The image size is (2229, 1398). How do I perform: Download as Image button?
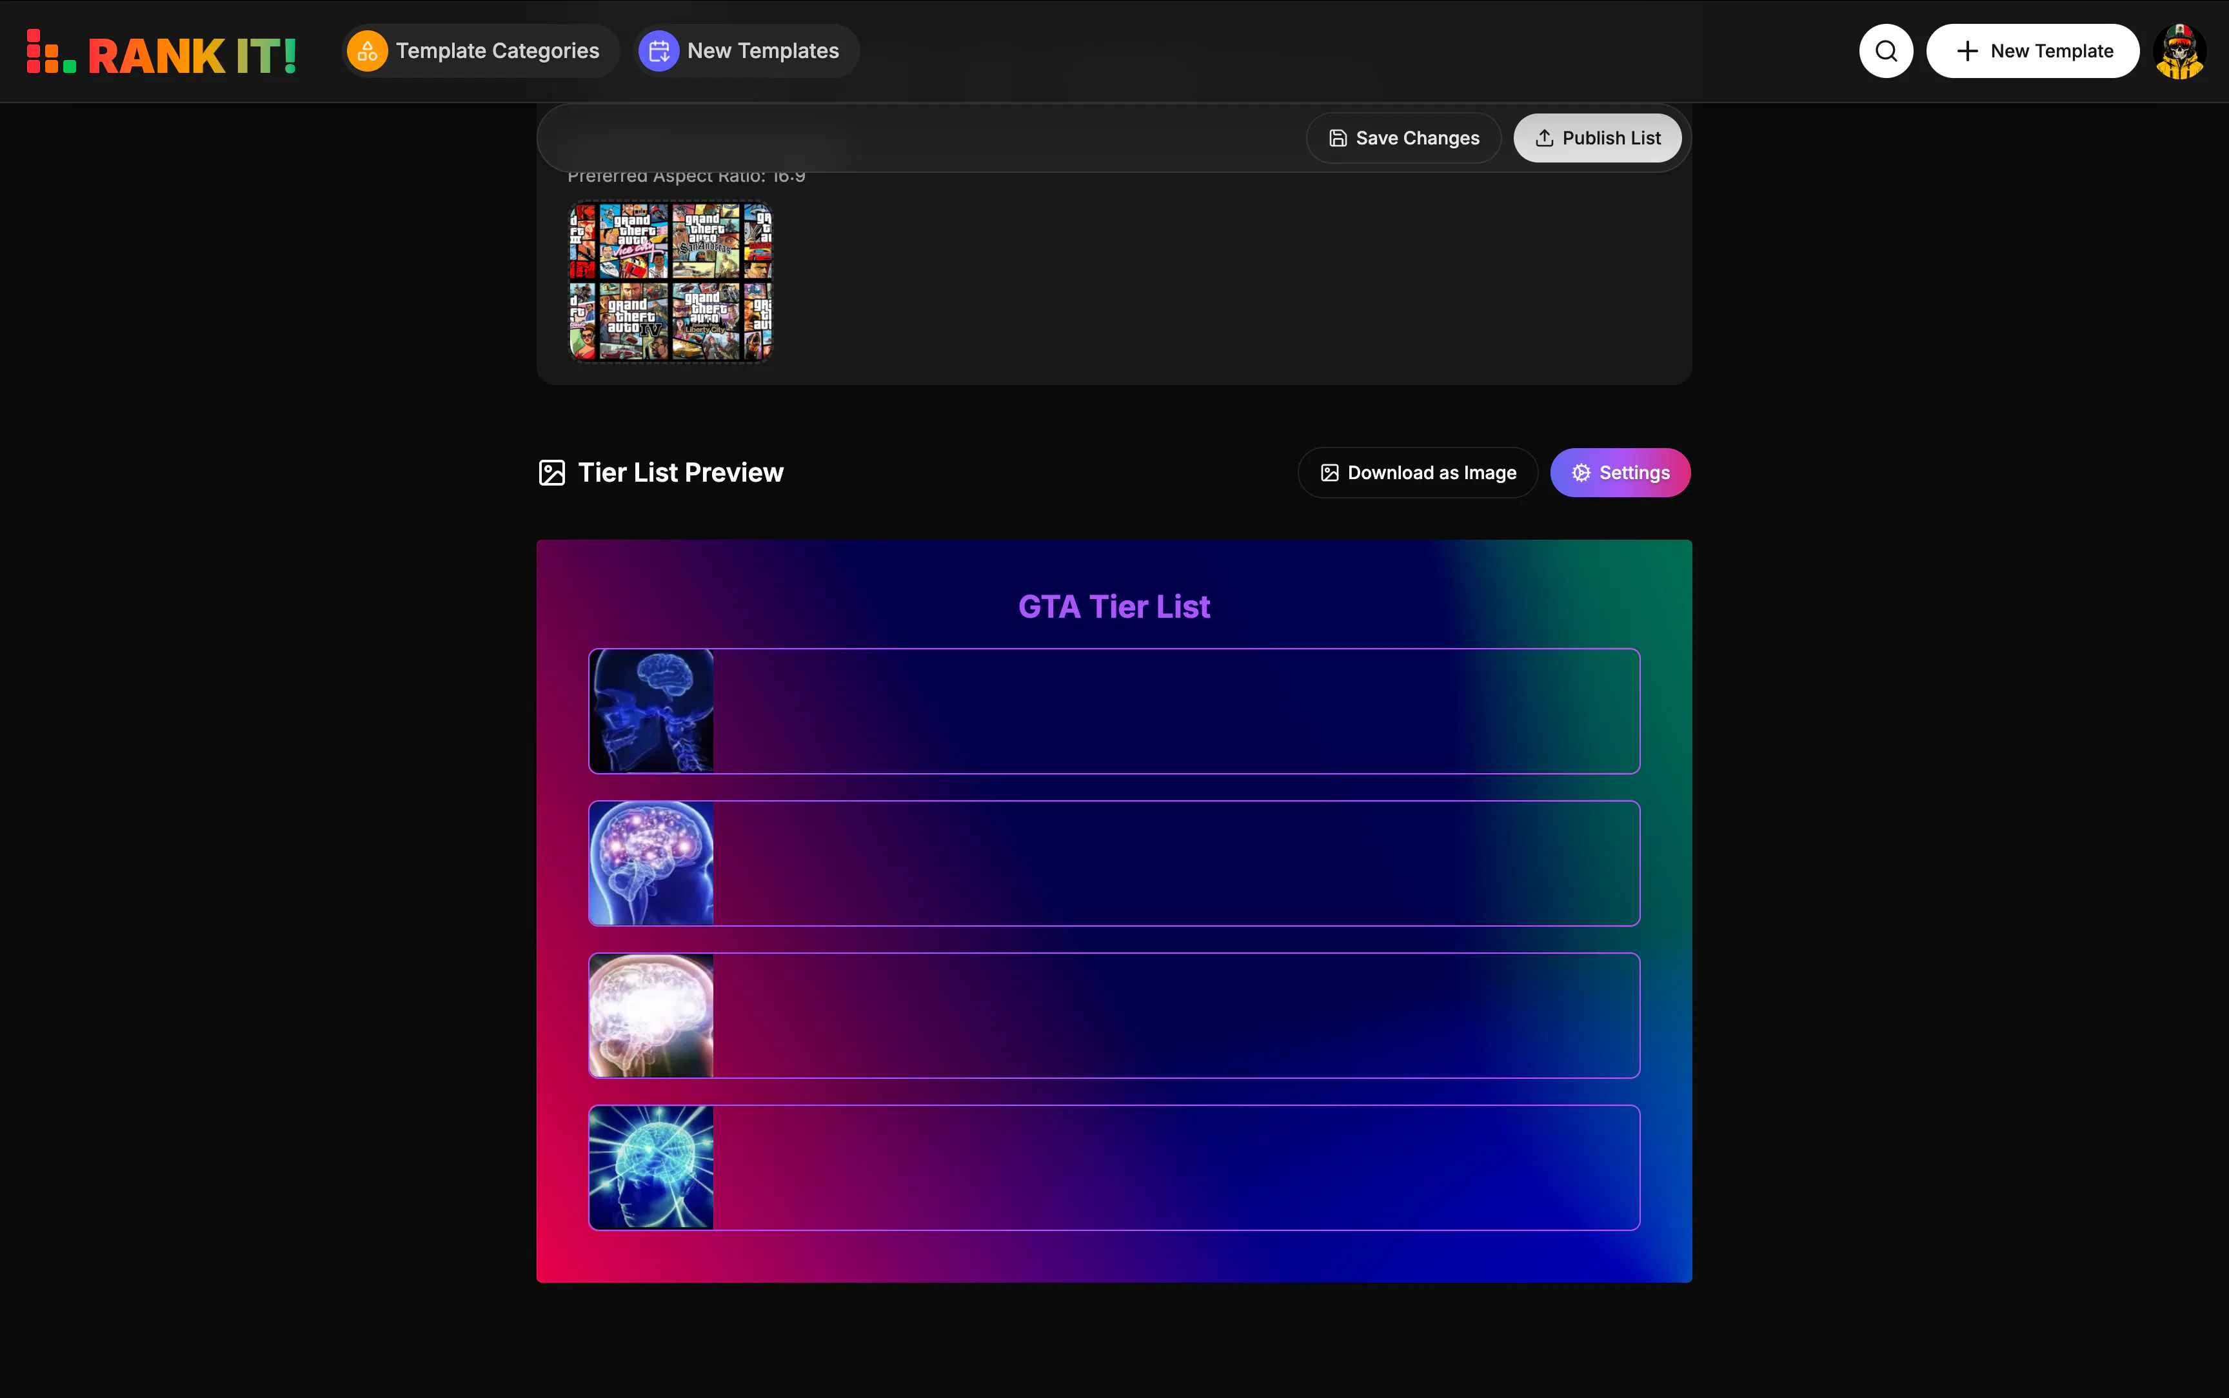tap(1417, 473)
